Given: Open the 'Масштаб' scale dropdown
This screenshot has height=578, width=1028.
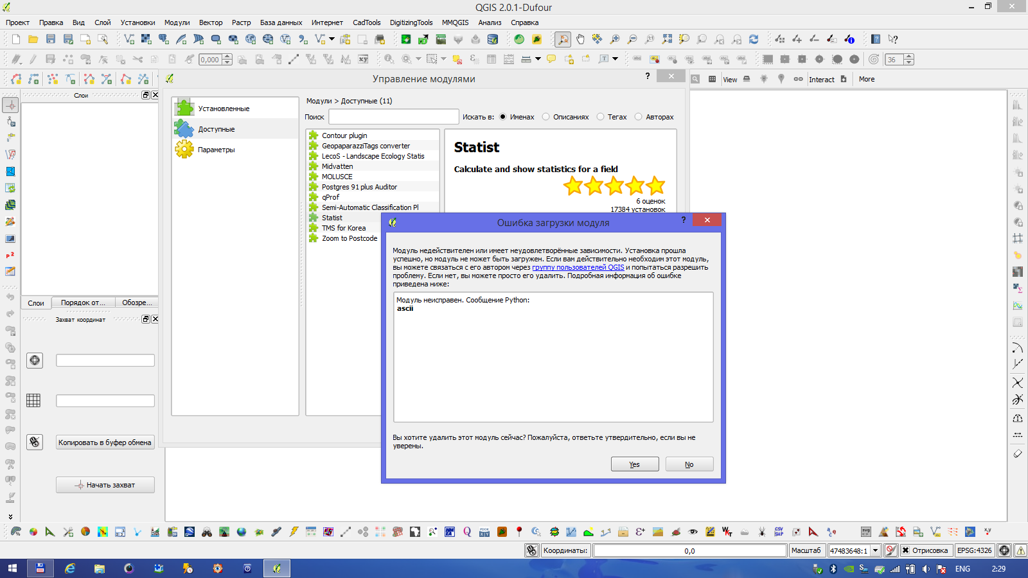Looking at the screenshot, I should pos(875,550).
